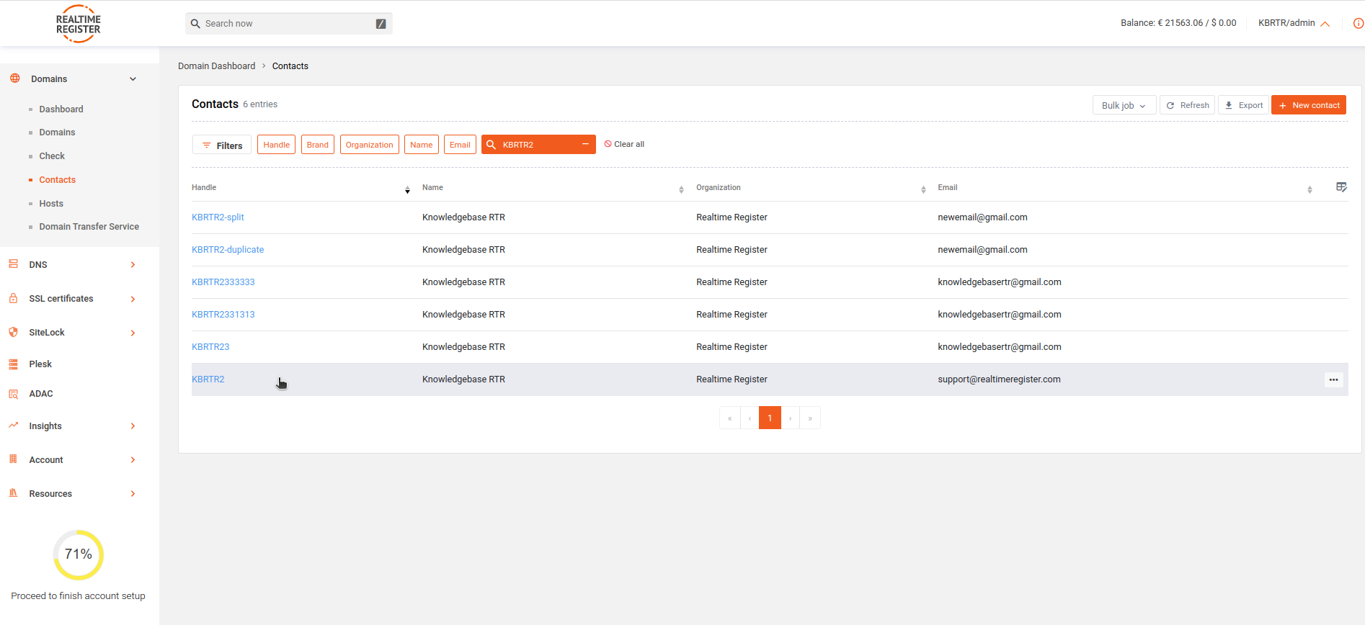The height and width of the screenshot is (625, 1365).
Task: Open Domains submenu item
Action: click(57, 132)
